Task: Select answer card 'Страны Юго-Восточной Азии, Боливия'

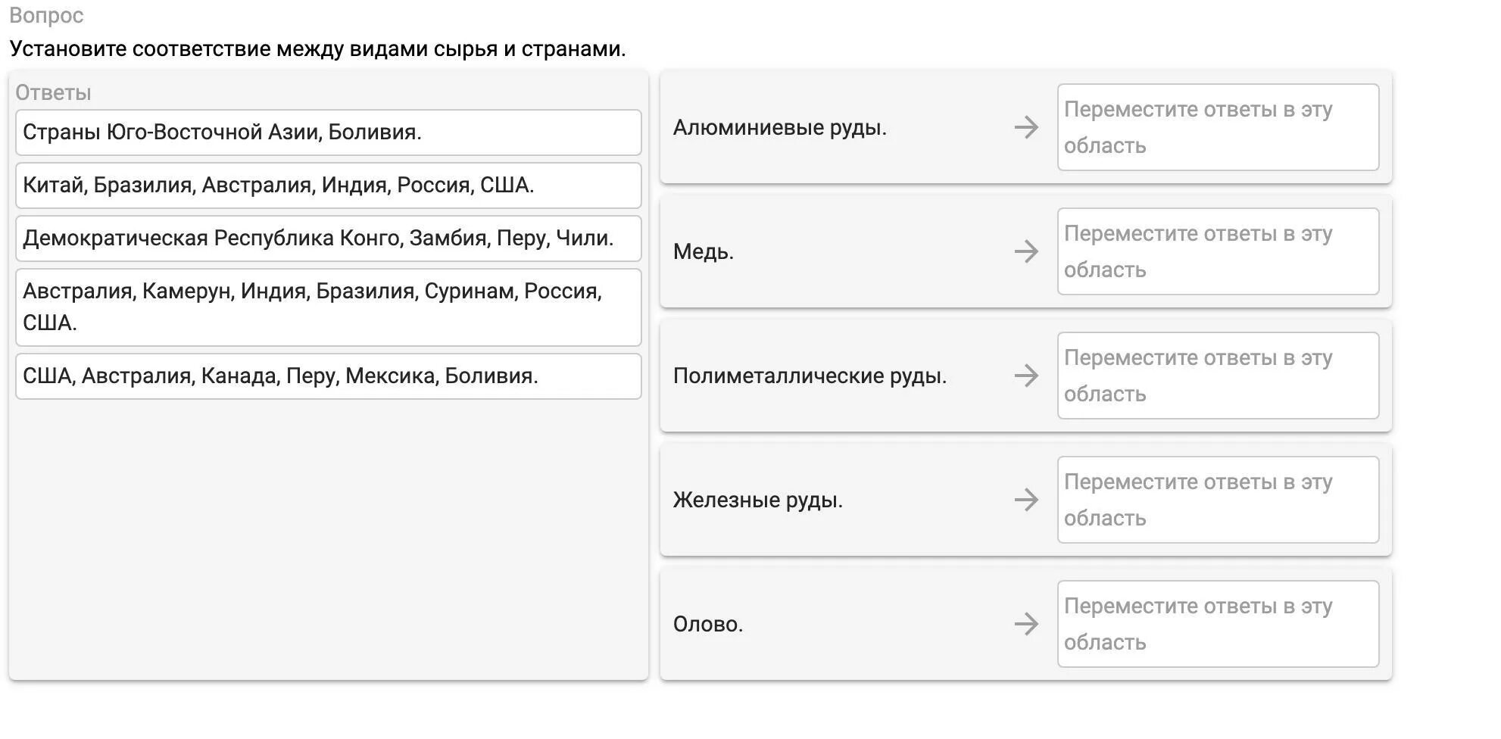Action: pyautogui.click(x=328, y=133)
